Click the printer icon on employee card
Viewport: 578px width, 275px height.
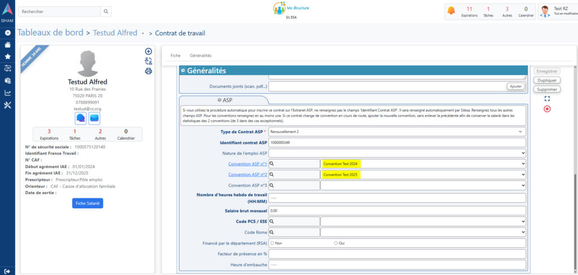(148, 72)
